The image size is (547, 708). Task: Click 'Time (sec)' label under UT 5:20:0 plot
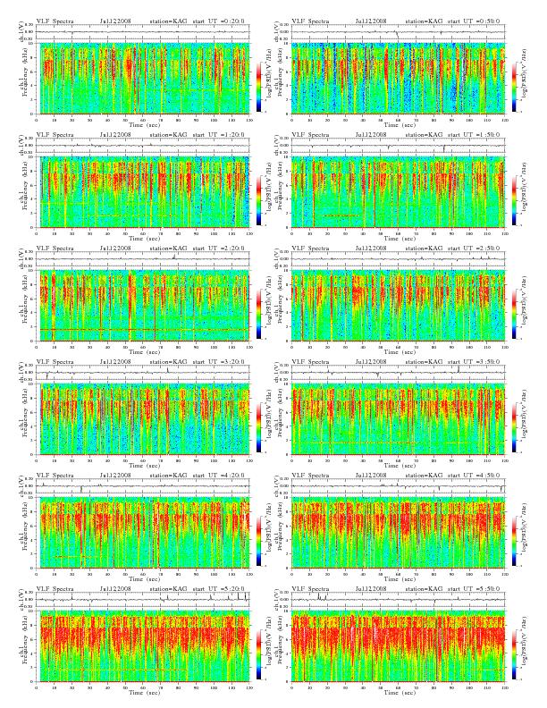[143, 692]
